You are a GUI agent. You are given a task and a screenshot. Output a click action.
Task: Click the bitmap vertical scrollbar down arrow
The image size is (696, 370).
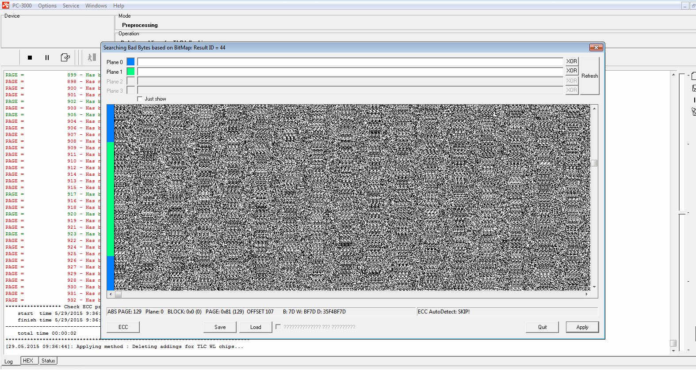[594, 287]
